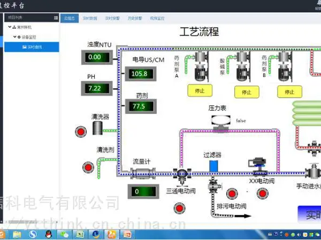Viewport: 321px width, 240px height.
Task: Click the 药剂 value display 77.5
Action: pos(141,106)
